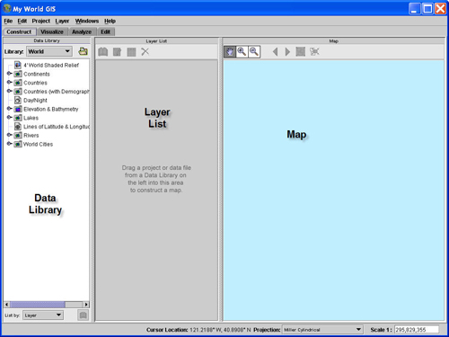449x337 pixels.
Task: Expand the Rivers tree node
Action: (x=9, y=135)
